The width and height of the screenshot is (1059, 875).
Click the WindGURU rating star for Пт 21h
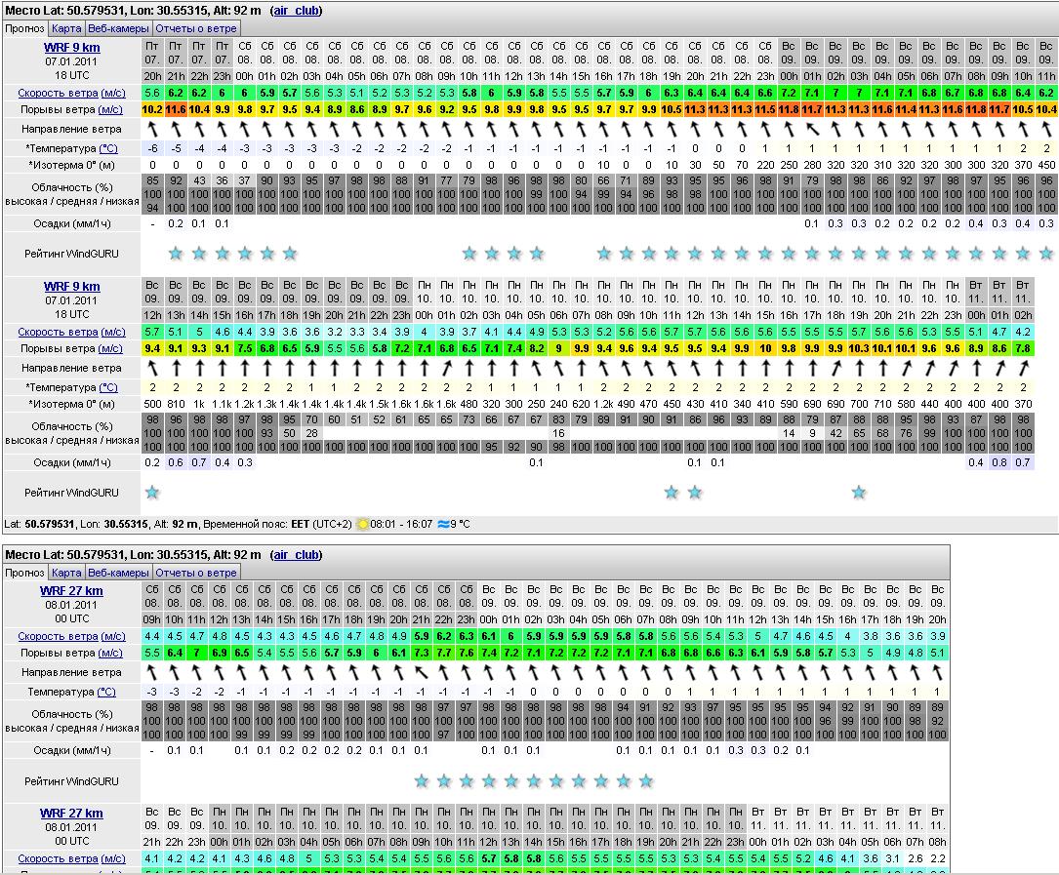pos(176,254)
